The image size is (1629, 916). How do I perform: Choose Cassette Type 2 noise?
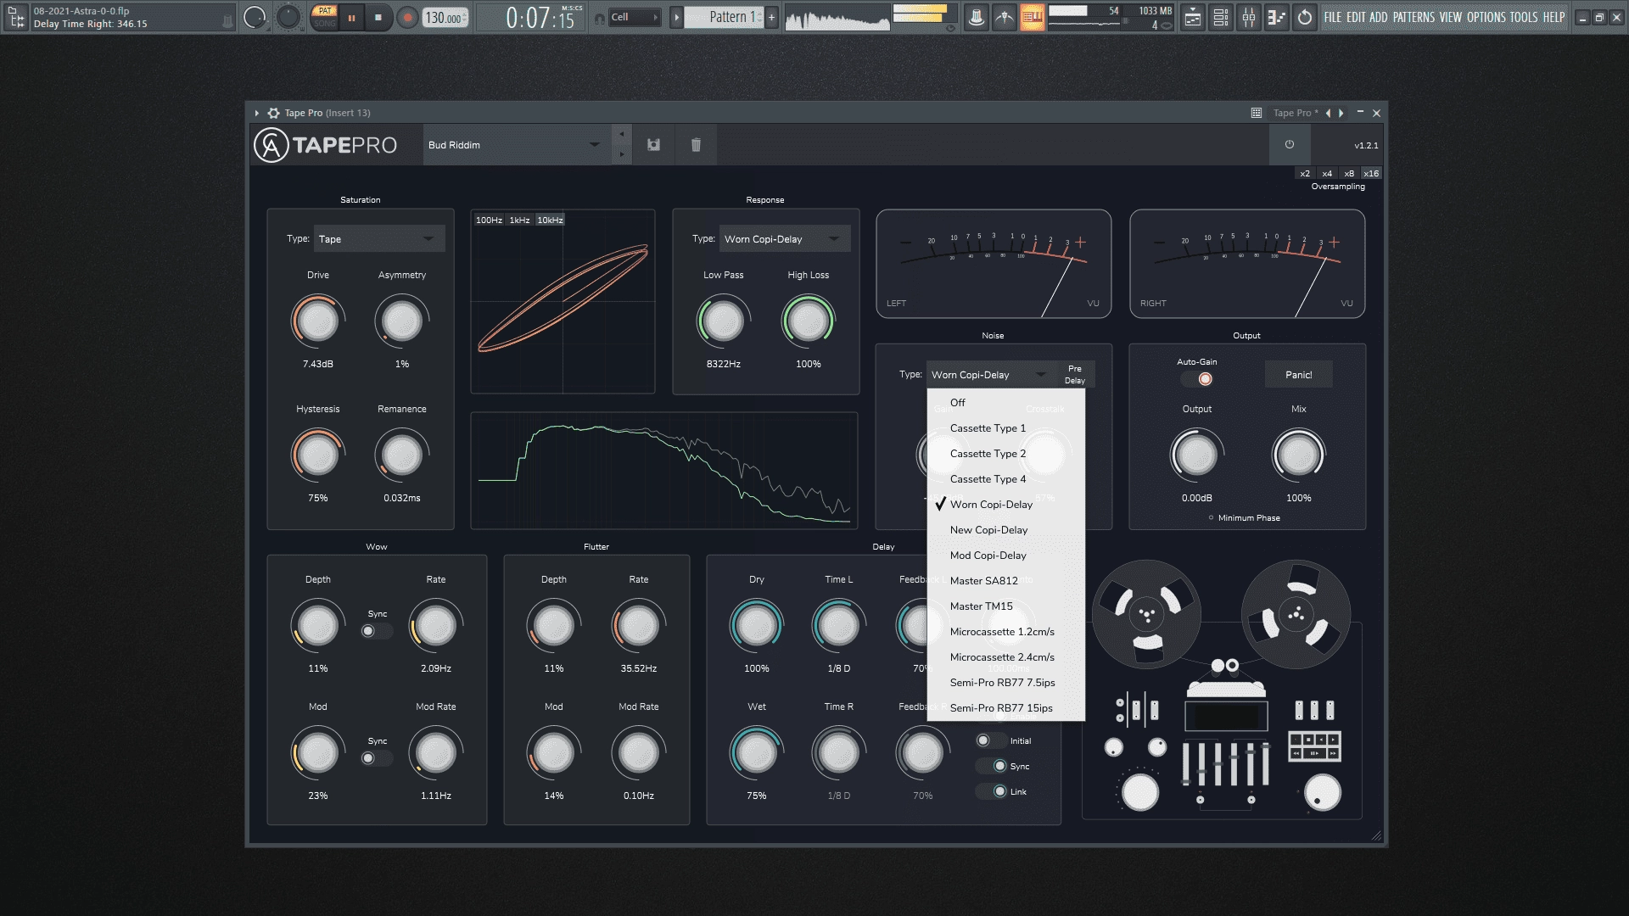click(1006, 454)
